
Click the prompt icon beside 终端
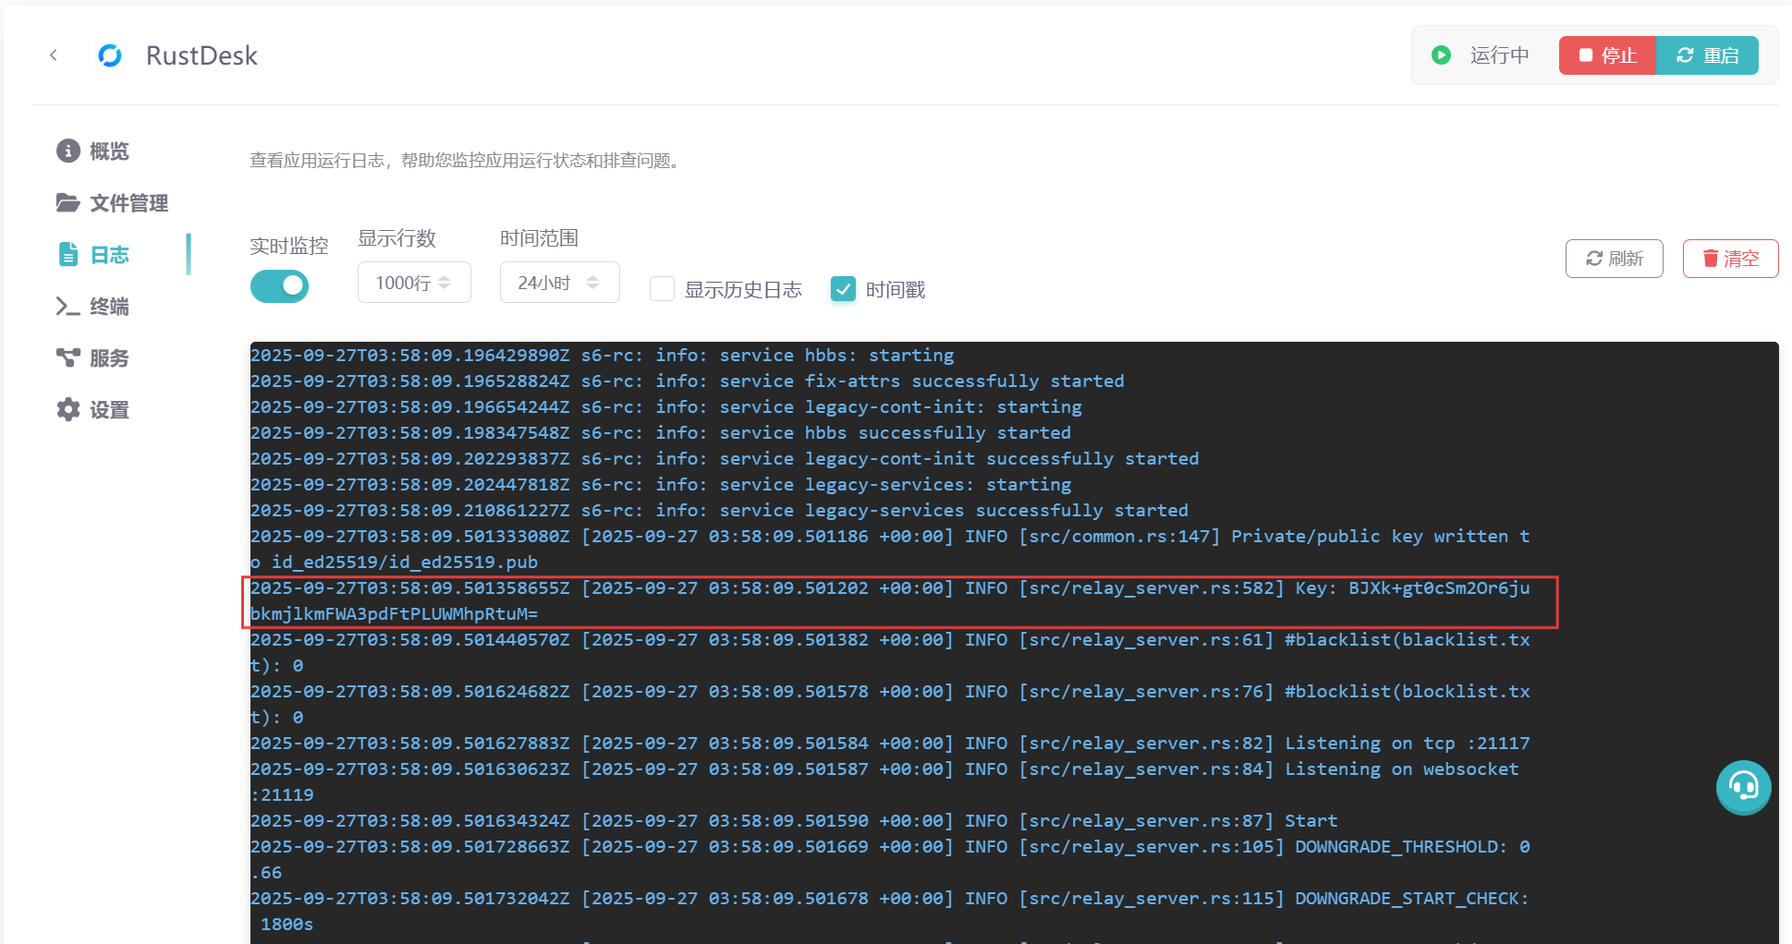(x=68, y=306)
